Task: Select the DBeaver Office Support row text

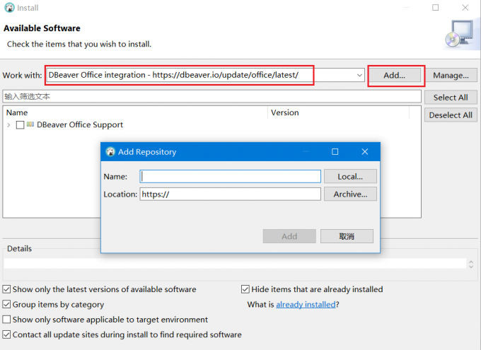Action: click(80, 124)
